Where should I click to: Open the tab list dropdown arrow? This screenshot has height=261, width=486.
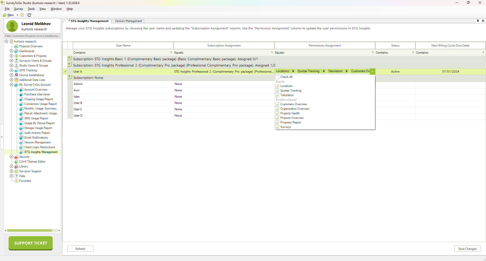(478, 21)
